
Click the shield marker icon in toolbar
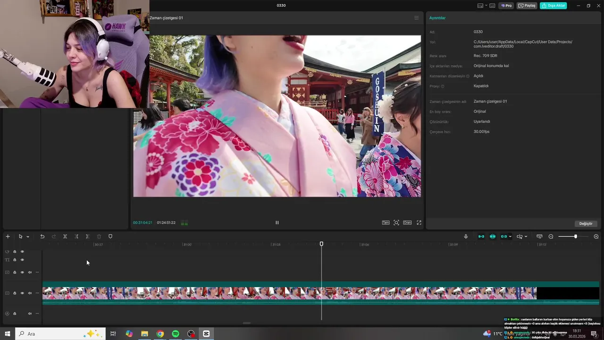pos(110,237)
